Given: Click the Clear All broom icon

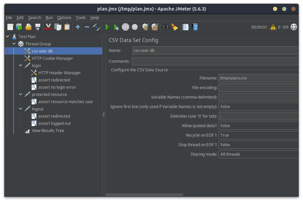Looking at the screenshot, I should [175, 27].
